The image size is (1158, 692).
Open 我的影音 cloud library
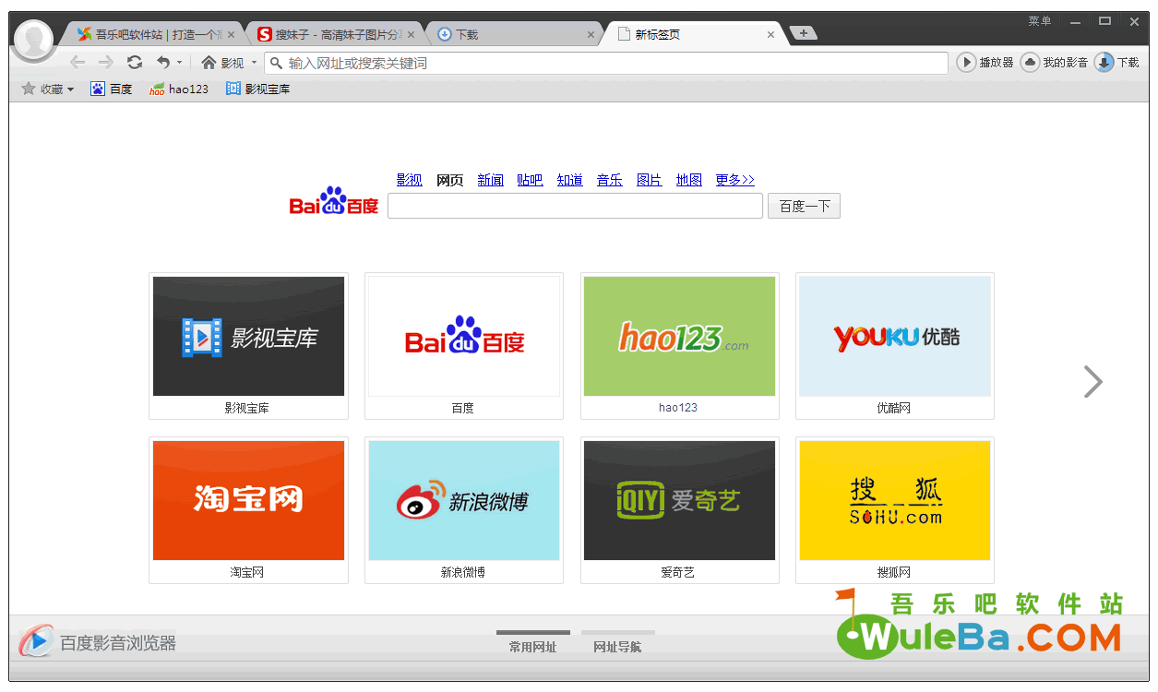tap(1055, 63)
